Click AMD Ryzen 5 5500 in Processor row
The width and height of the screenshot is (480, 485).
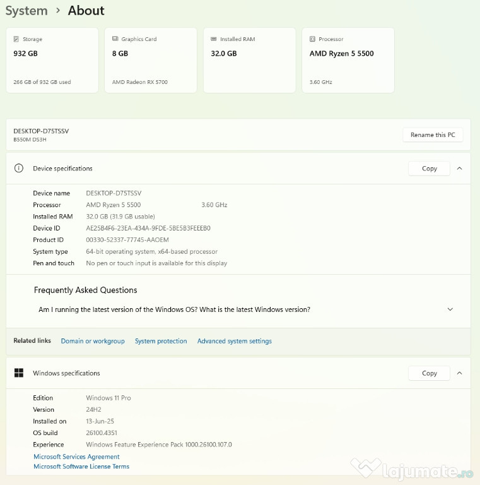(114, 205)
